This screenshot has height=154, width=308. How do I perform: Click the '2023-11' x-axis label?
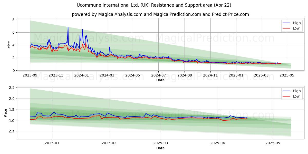(x=56, y=75)
